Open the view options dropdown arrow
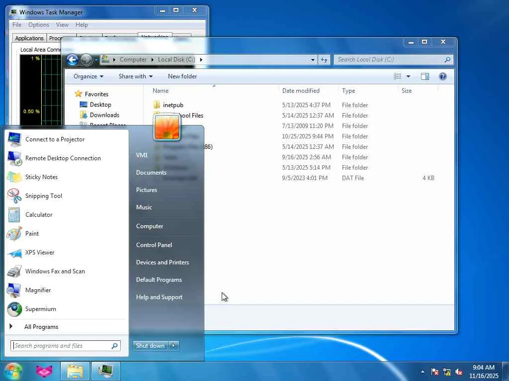This screenshot has width=509, height=381. 408,76
